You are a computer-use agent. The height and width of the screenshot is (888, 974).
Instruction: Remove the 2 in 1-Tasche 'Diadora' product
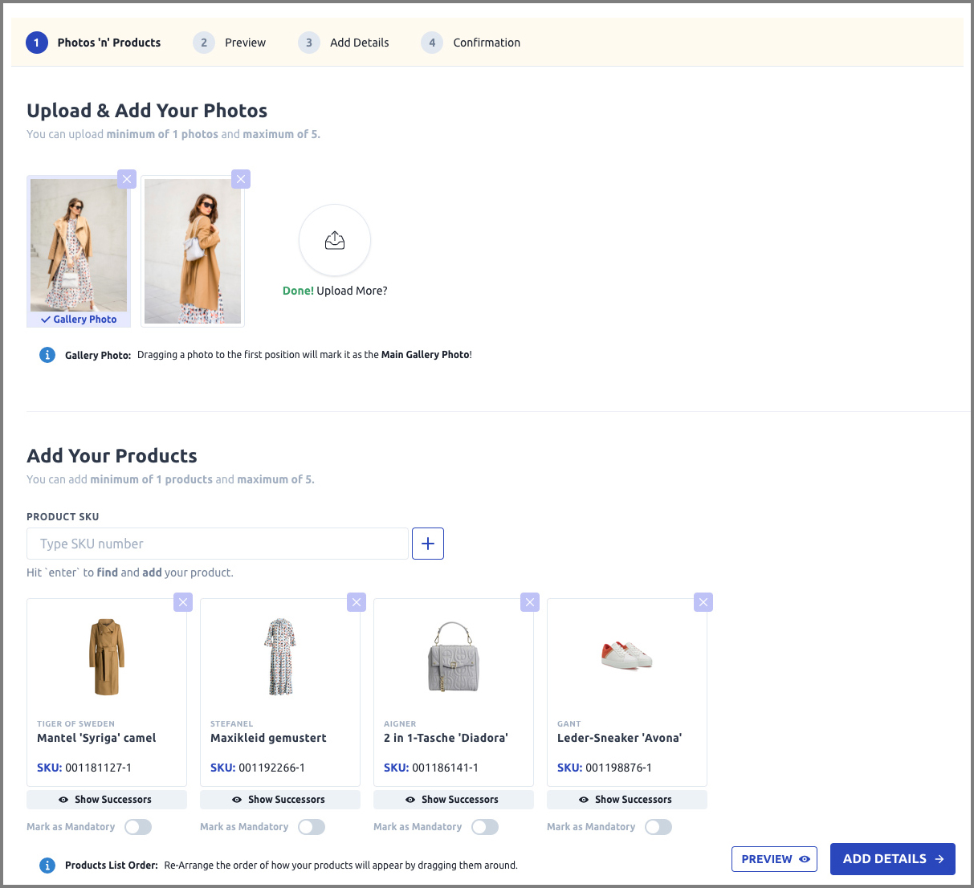[x=530, y=602]
